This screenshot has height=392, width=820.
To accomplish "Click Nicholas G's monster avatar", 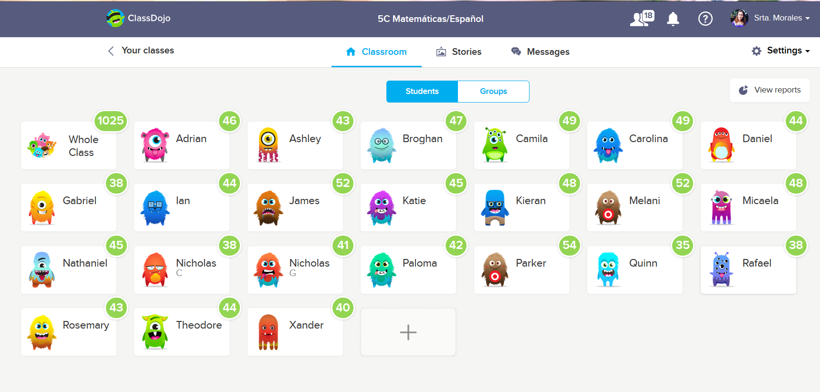I will coord(269,270).
